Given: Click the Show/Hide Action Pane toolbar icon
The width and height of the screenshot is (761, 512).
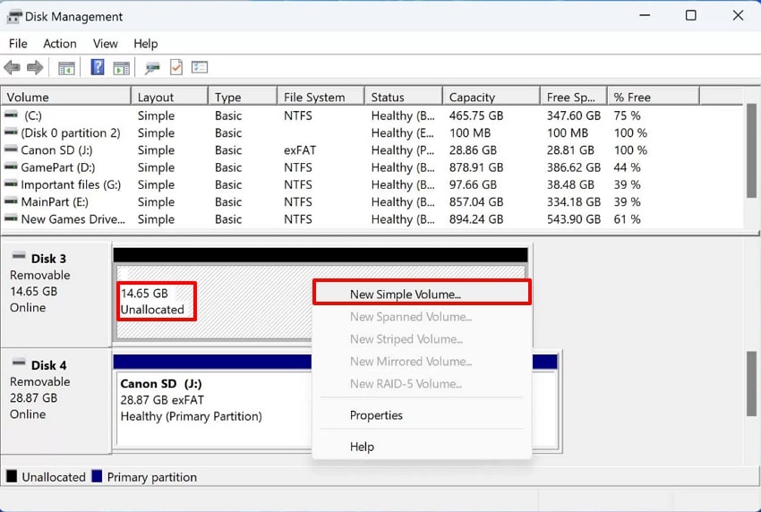Looking at the screenshot, I should click(122, 68).
